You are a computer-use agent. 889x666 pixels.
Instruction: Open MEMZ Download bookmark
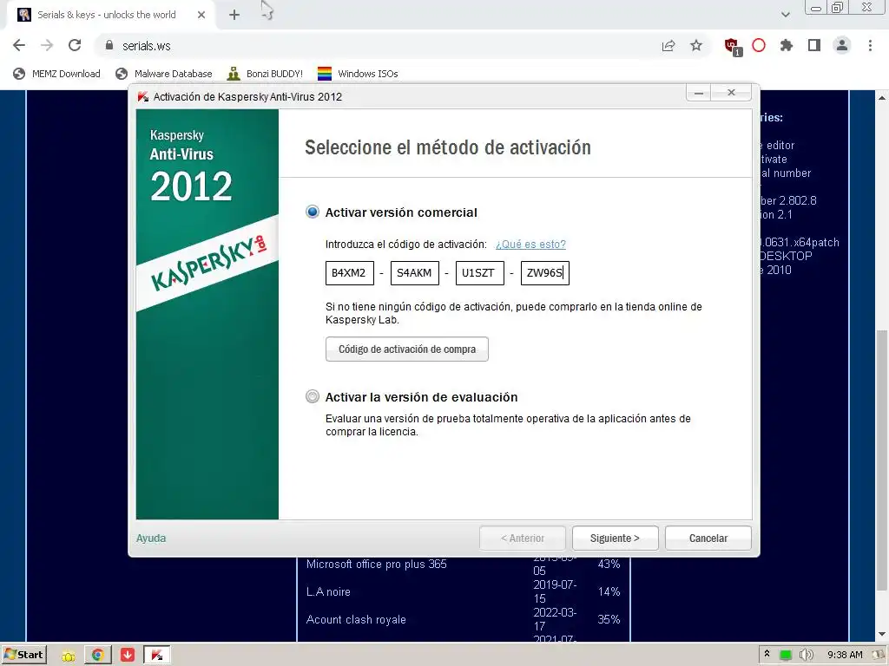pos(56,74)
